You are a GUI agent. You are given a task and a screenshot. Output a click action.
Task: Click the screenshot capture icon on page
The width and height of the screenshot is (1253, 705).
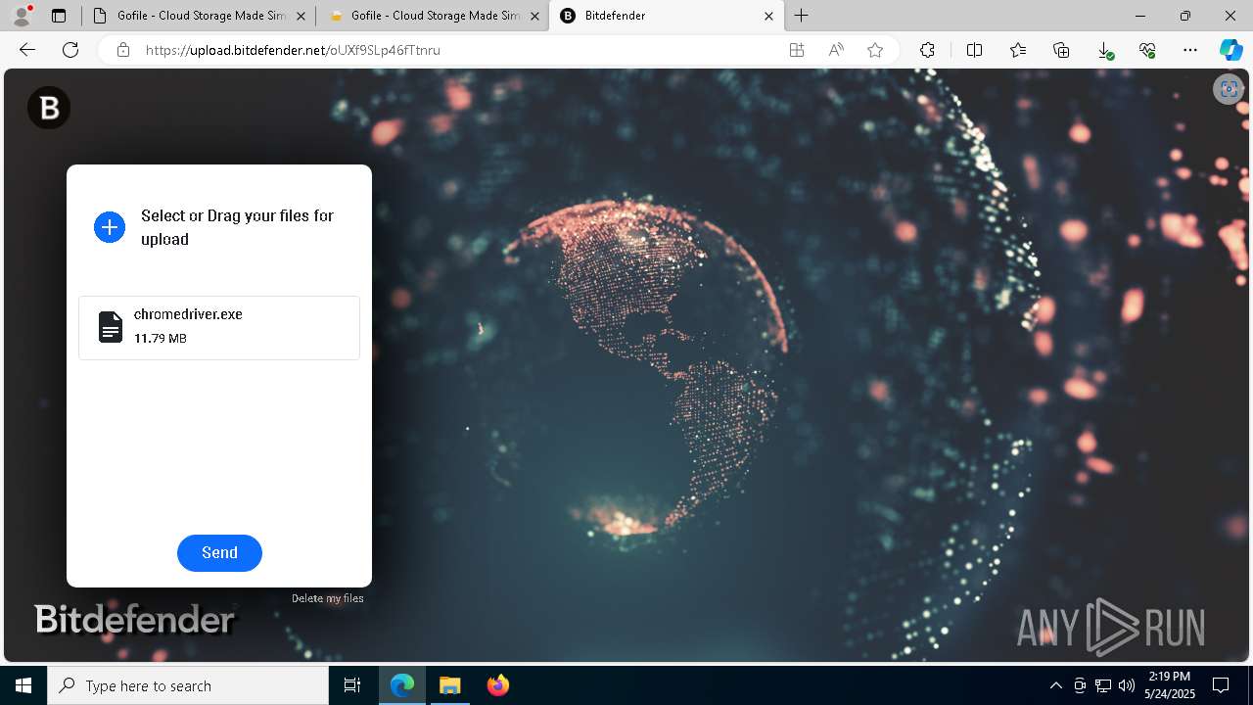tap(1228, 89)
